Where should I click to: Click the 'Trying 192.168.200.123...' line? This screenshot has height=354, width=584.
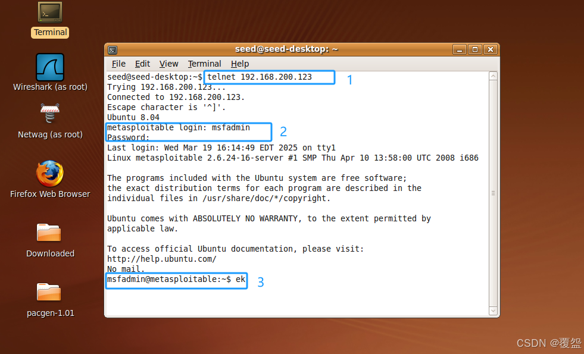[166, 87]
